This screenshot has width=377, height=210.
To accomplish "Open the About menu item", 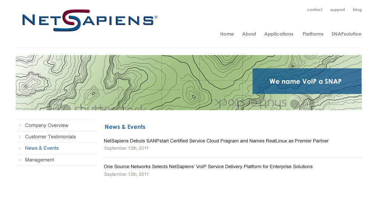I will 249,34.
